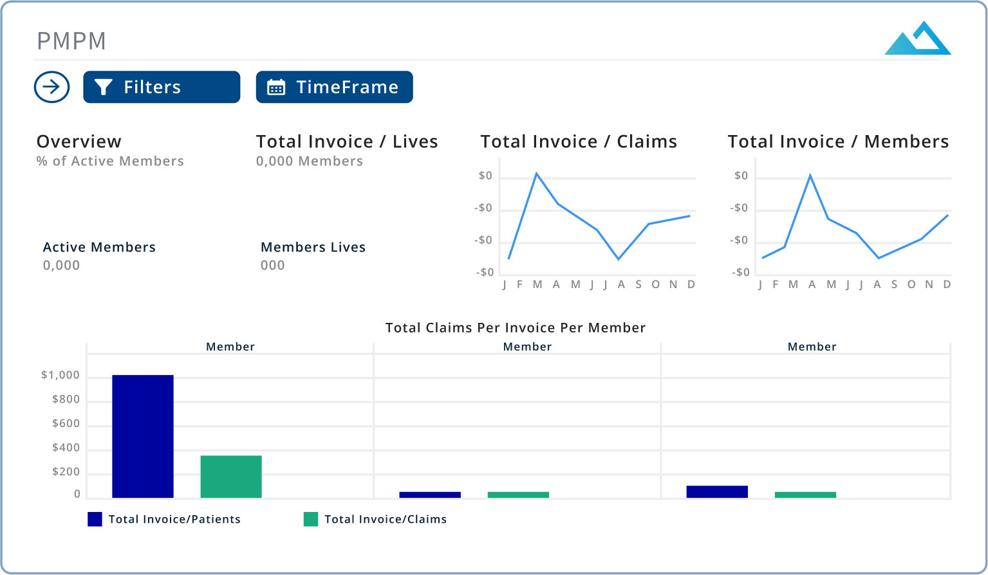
Task: Click the funnel icon on Filters
Action: [x=103, y=87]
